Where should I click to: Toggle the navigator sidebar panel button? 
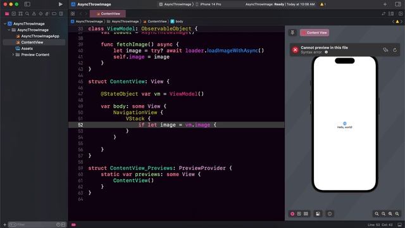point(27,4)
